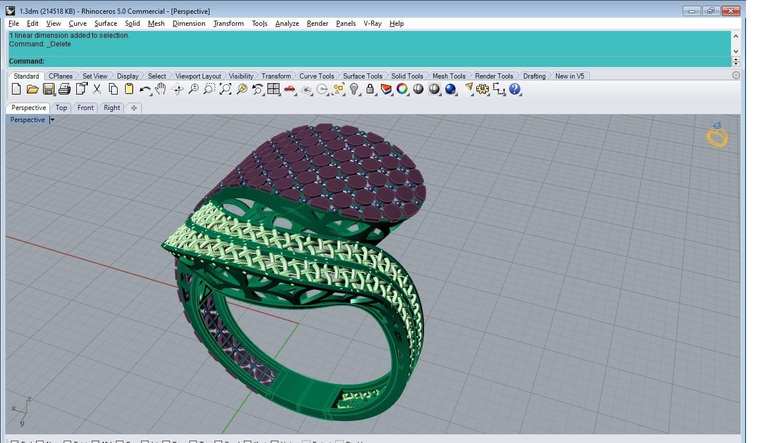
Task: Open Object Properties color wheel icon
Action: (x=402, y=89)
